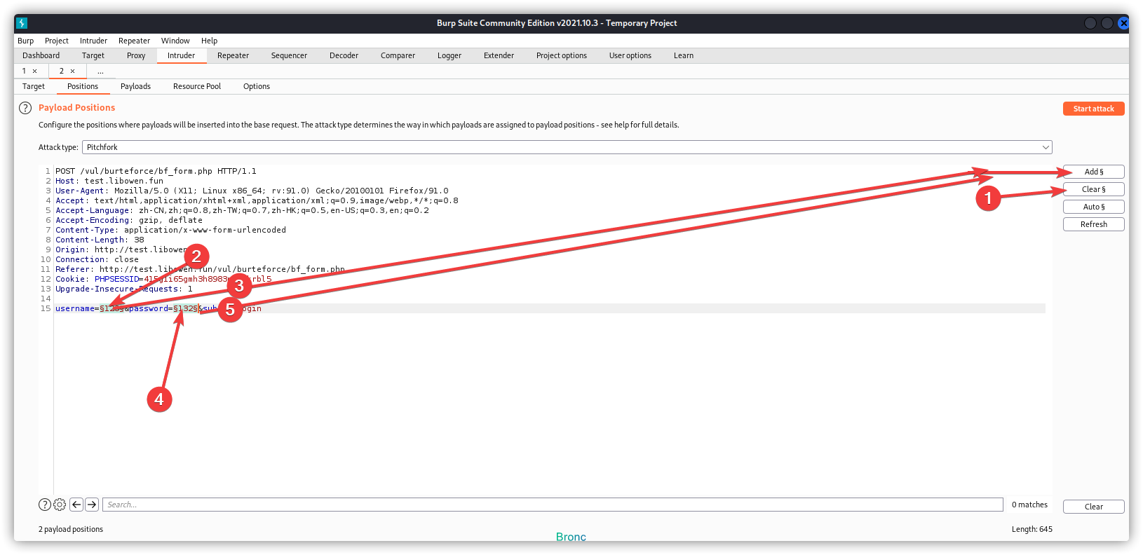Switch to the Repeater tool tab
Screen dimensions: 1143x555
[233, 55]
